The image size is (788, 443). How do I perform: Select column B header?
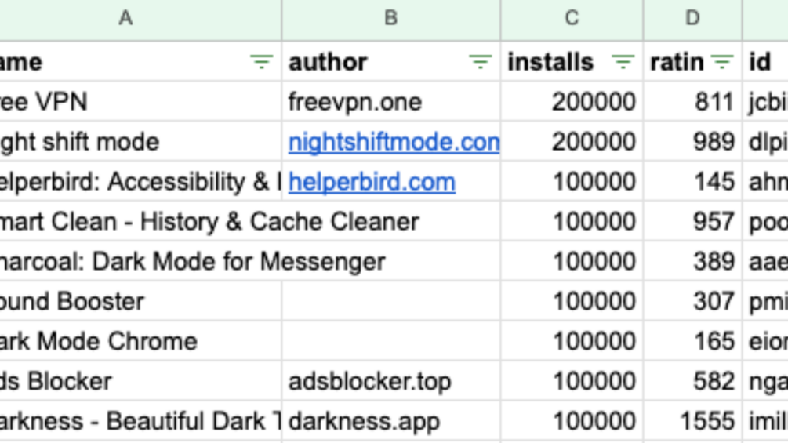pyautogui.click(x=391, y=19)
